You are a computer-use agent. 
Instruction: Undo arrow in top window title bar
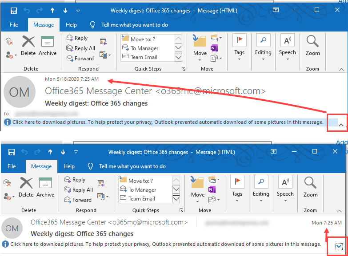coord(27,10)
